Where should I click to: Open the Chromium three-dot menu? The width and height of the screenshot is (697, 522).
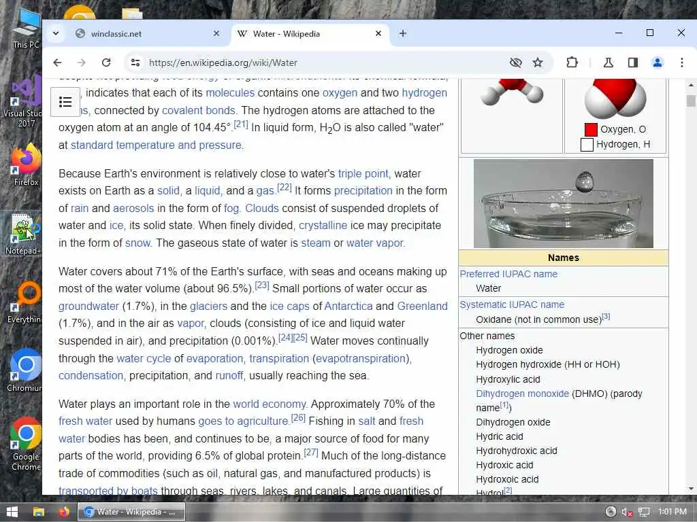click(x=682, y=63)
